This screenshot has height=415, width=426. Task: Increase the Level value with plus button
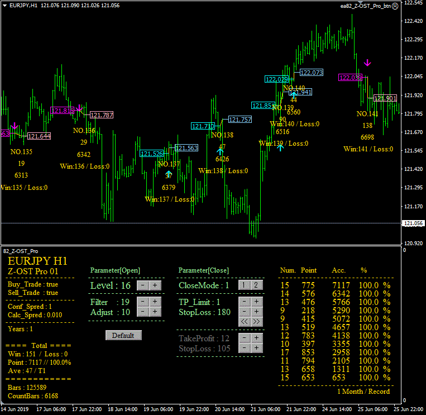pos(155,285)
